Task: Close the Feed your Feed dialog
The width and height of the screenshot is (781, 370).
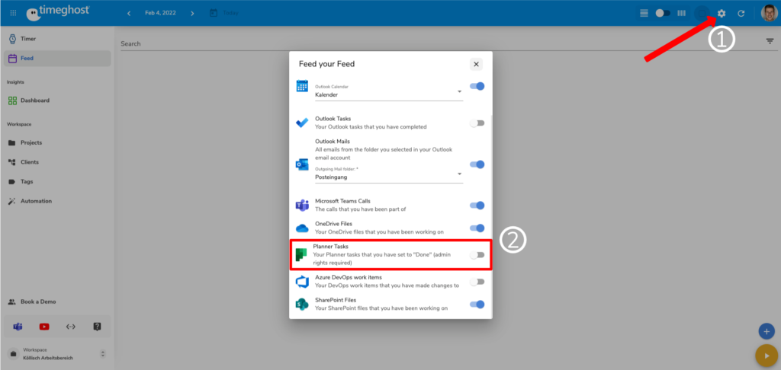Action: (x=476, y=65)
